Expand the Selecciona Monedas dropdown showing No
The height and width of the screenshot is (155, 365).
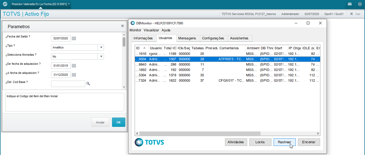(101, 56)
